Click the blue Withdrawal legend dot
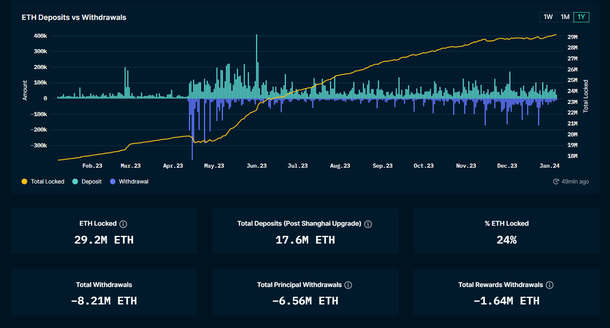This screenshot has height=328, width=610. tap(112, 181)
